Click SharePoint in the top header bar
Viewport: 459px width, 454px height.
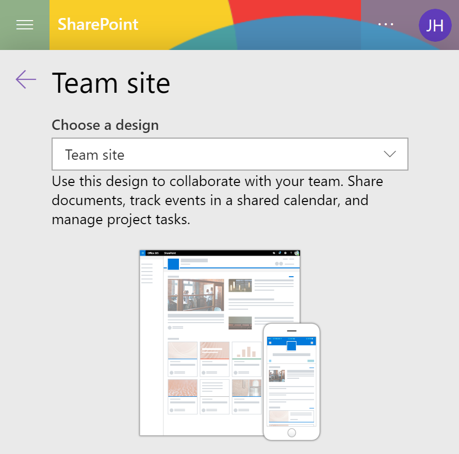97,24
